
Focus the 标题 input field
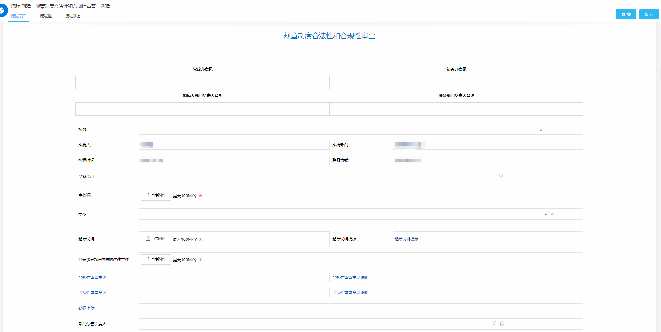tap(339, 129)
